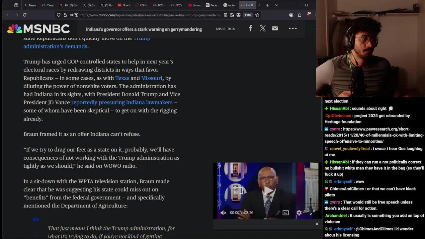Mute the X tab playing audio
The image size is (425, 239).
click(x=66, y=5)
